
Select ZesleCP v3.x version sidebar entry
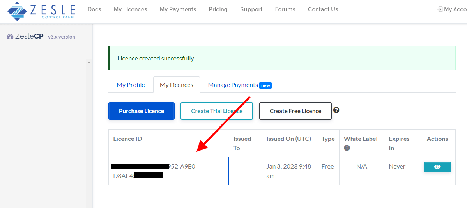[x=41, y=37]
